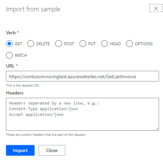Viewport: 163px width, 161px height.
Task: Select the DELETE verb radio button
Action: click(x=31, y=44)
